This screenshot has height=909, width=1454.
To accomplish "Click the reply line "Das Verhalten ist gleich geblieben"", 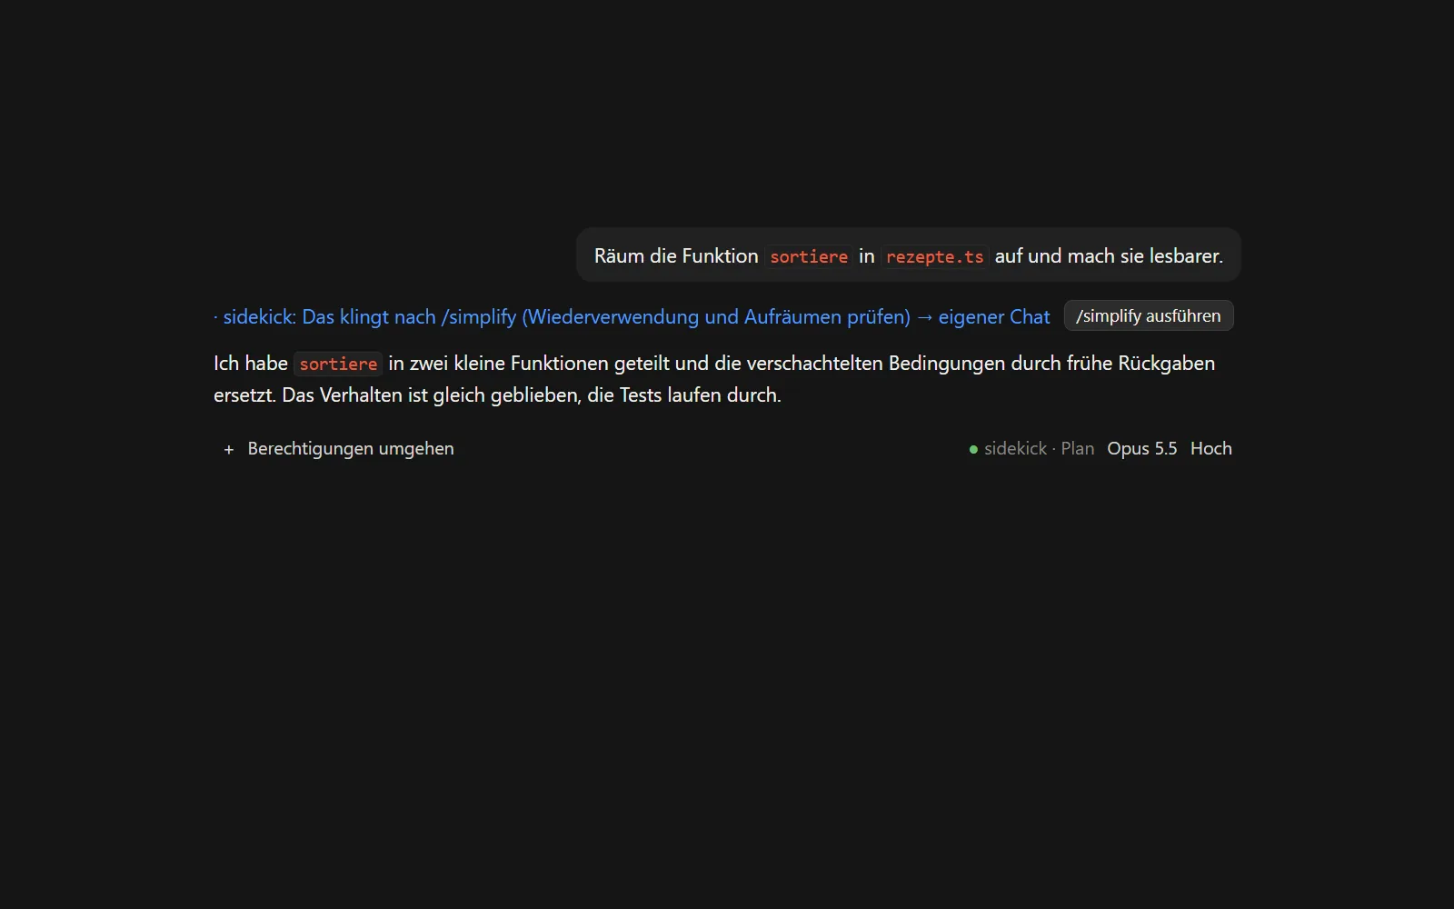I will click(431, 395).
